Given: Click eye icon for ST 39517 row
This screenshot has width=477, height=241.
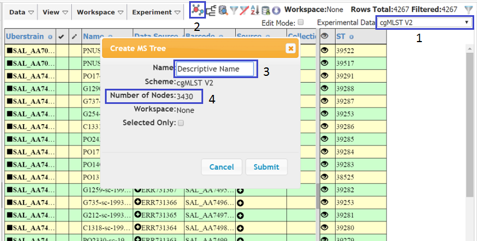Looking at the screenshot, I should (x=324, y=63).
